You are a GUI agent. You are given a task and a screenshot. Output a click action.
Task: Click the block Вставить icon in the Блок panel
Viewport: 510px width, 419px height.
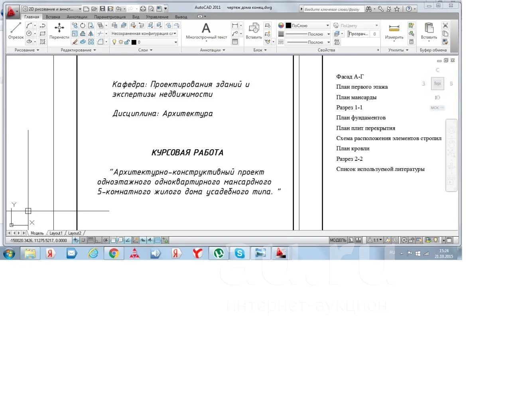(x=254, y=30)
